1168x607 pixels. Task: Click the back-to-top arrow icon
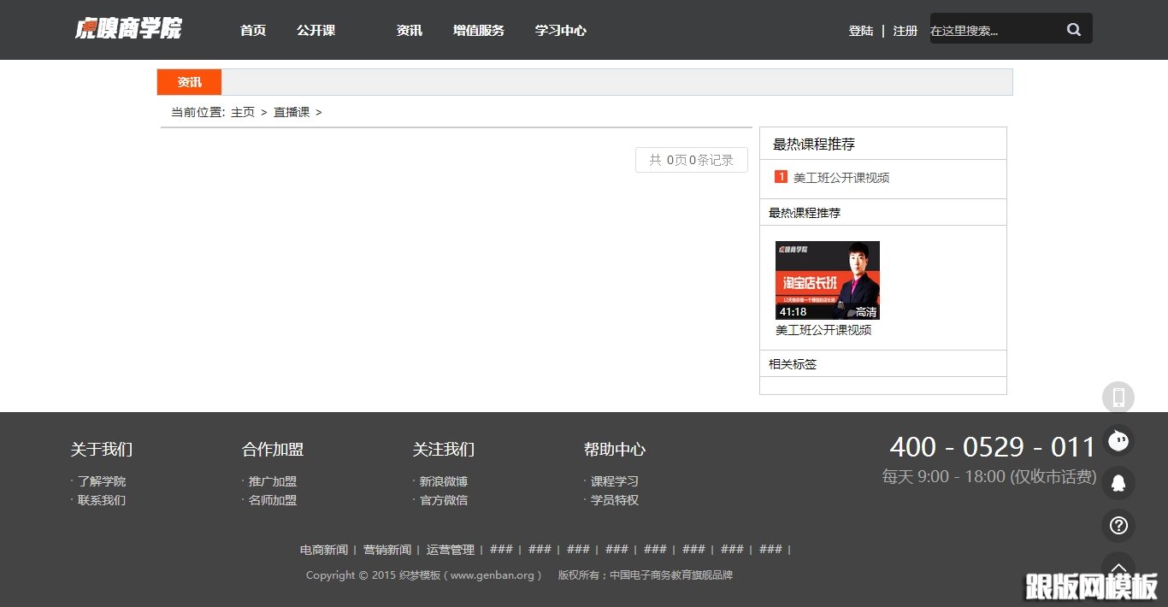1118,567
